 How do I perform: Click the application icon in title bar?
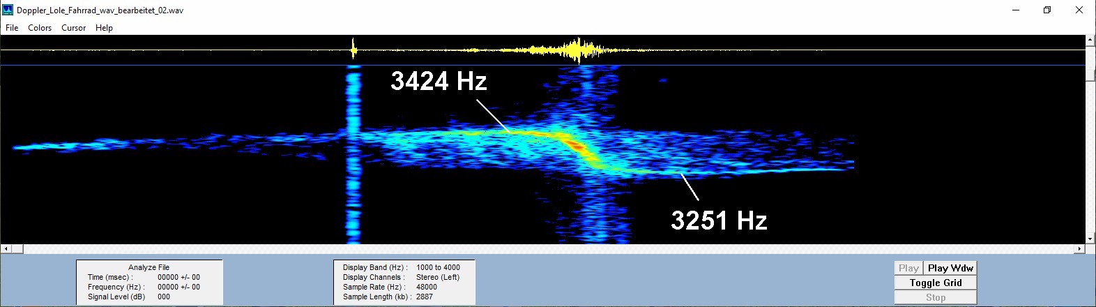pos(8,10)
